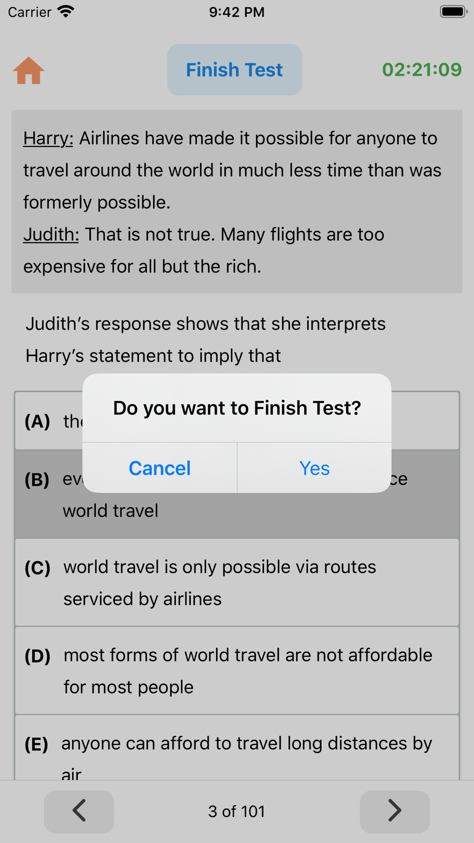The image size is (474, 843).
Task: Go to the previous question arrow
Action: 79,811
